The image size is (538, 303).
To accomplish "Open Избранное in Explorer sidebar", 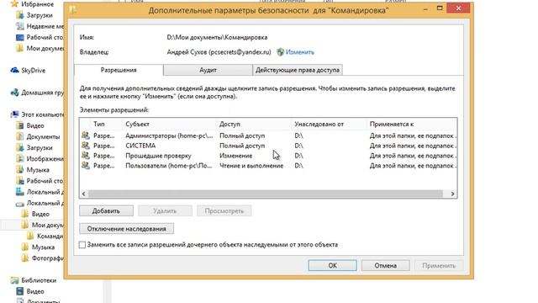I will coord(37,4).
